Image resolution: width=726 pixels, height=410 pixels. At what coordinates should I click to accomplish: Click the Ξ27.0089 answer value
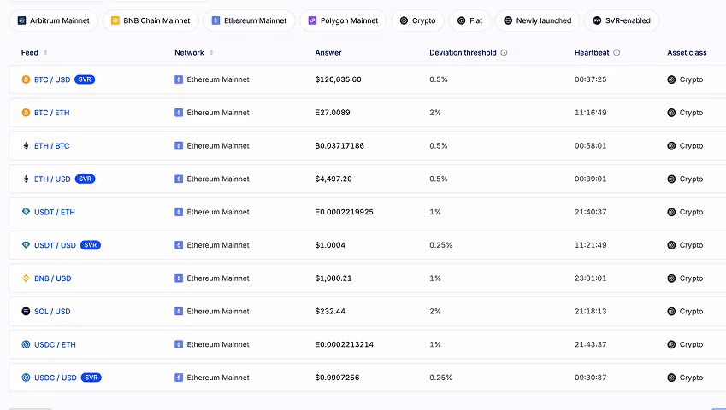coord(333,113)
